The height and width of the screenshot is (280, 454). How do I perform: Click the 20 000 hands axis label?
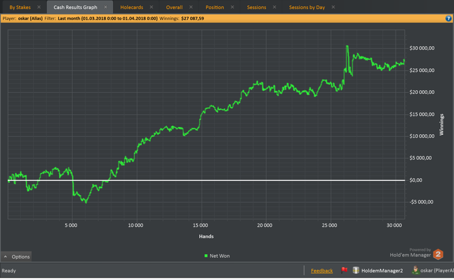(x=265, y=226)
